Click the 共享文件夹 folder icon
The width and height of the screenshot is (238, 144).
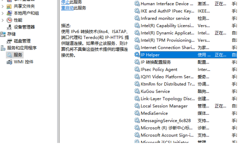10,6
